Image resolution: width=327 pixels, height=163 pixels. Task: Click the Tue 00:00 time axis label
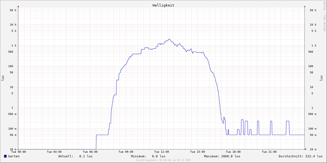[19, 152]
